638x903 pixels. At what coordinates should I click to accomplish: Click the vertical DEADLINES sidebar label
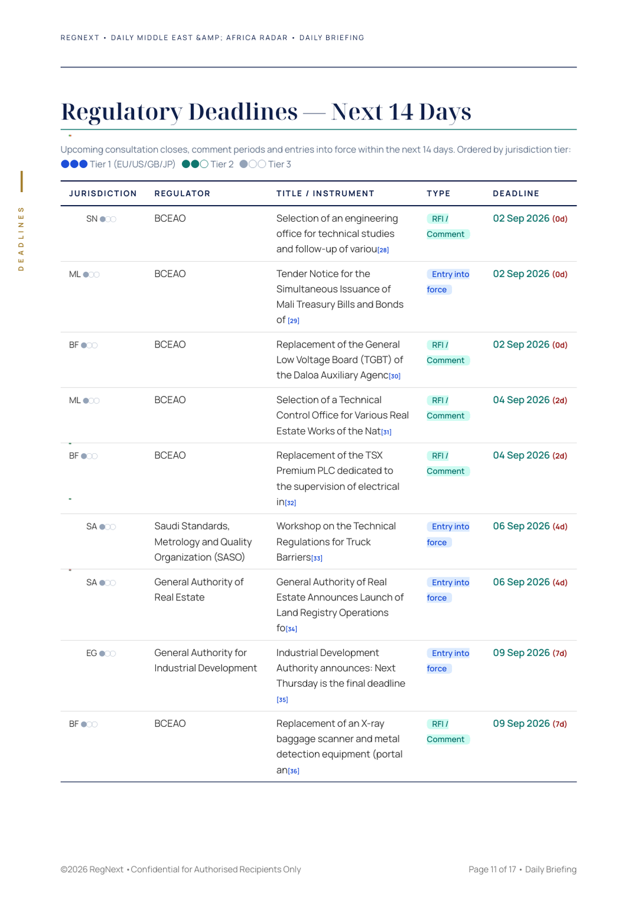[x=21, y=239]
